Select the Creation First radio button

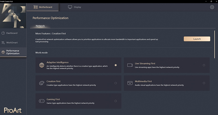[116, 83]
